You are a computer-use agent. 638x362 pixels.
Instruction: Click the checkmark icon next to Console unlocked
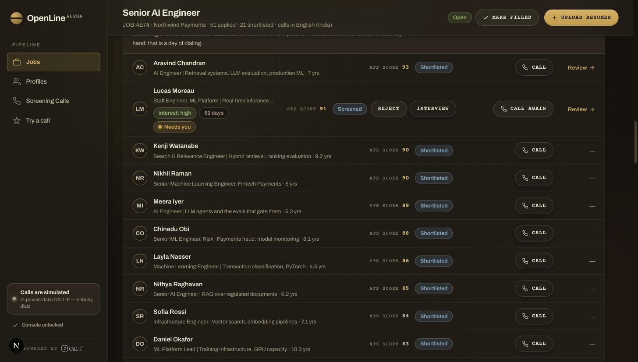click(x=15, y=325)
